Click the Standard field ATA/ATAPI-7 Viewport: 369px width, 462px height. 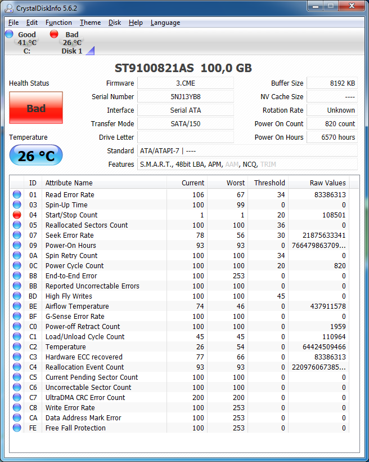click(247, 151)
